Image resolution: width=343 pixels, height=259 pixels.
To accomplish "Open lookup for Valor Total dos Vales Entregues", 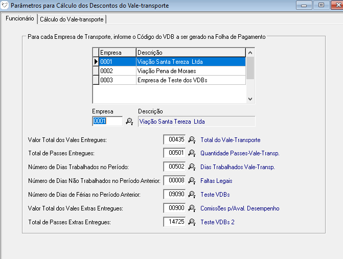I will pos(192,139).
